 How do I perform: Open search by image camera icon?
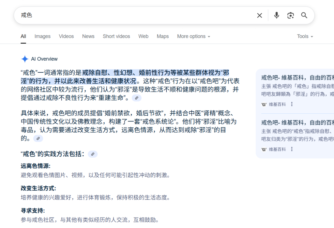point(291,15)
